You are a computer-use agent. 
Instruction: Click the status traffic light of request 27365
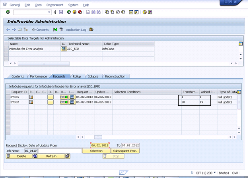(x=64, y=97)
